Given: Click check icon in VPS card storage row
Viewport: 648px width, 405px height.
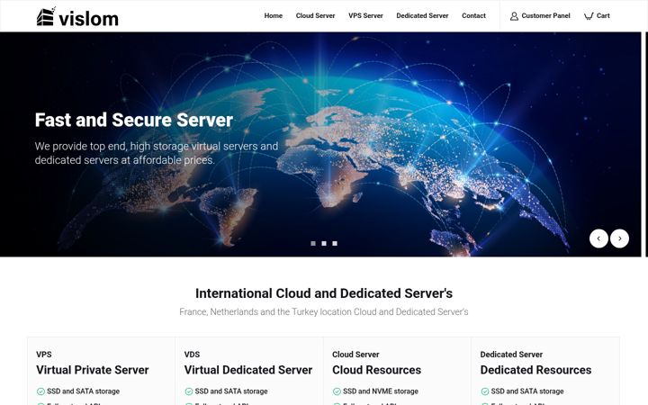Looking at the screenshot, I should click(x=40, y=391).
